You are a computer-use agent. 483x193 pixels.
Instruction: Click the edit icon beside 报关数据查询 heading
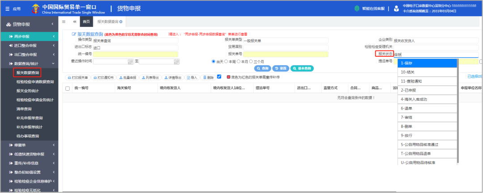pos(74,34)
